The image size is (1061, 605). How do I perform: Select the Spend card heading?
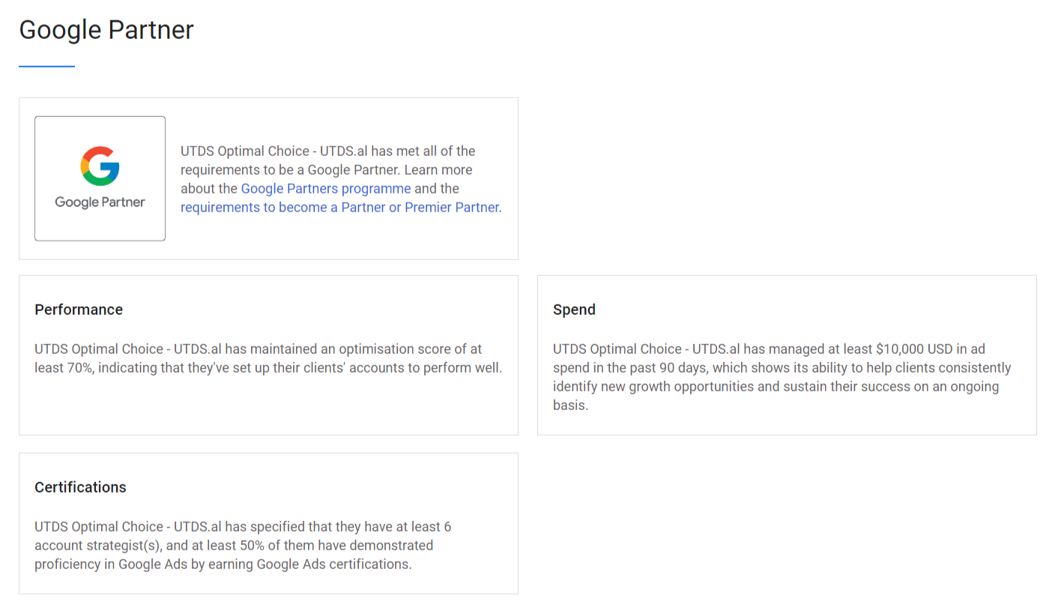point(574,310)
